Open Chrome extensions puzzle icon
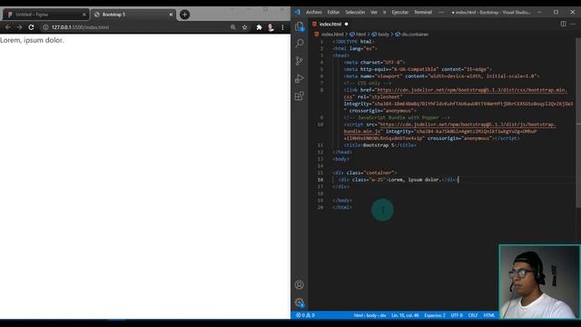 tap(259, 27)
